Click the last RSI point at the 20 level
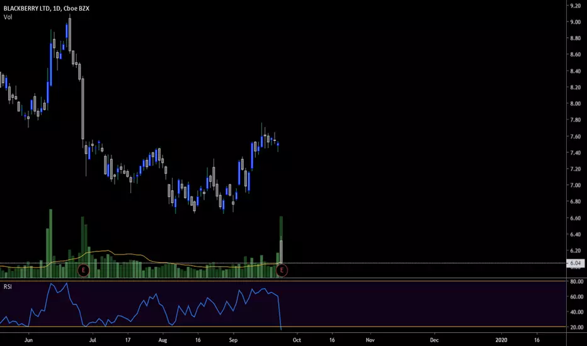Screen dimensions: 587x346 [281, 329]
